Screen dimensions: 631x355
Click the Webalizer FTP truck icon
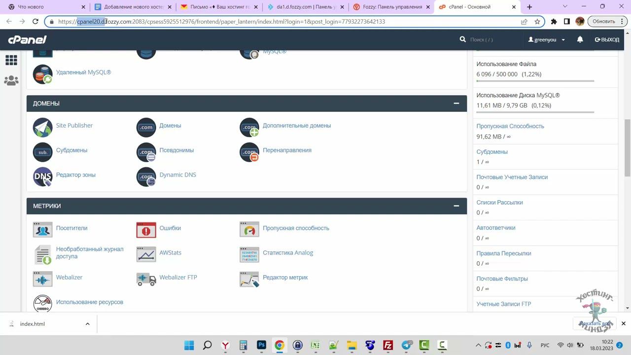pos(146,279)
